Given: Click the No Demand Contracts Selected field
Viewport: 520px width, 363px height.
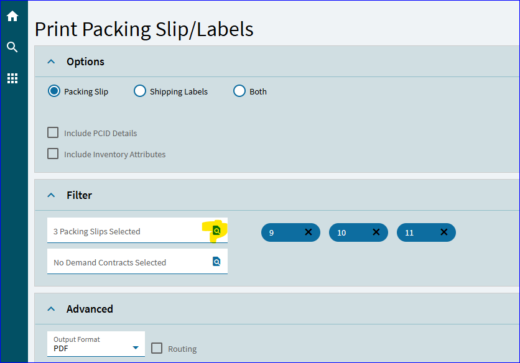Looking at the screenshot, I should (x=137, y=262).
